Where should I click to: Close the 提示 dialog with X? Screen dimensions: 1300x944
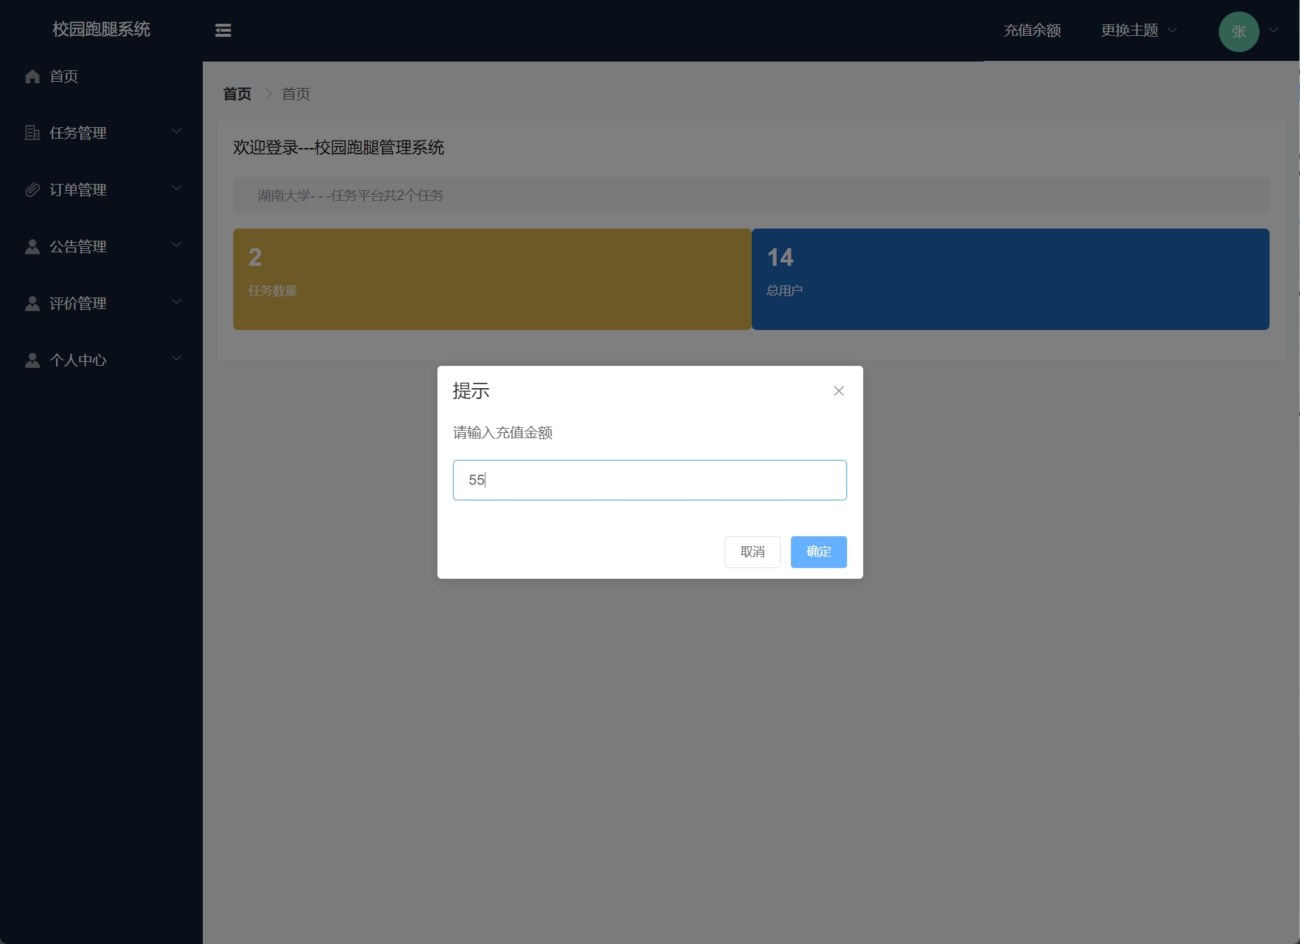pos(838,391)
